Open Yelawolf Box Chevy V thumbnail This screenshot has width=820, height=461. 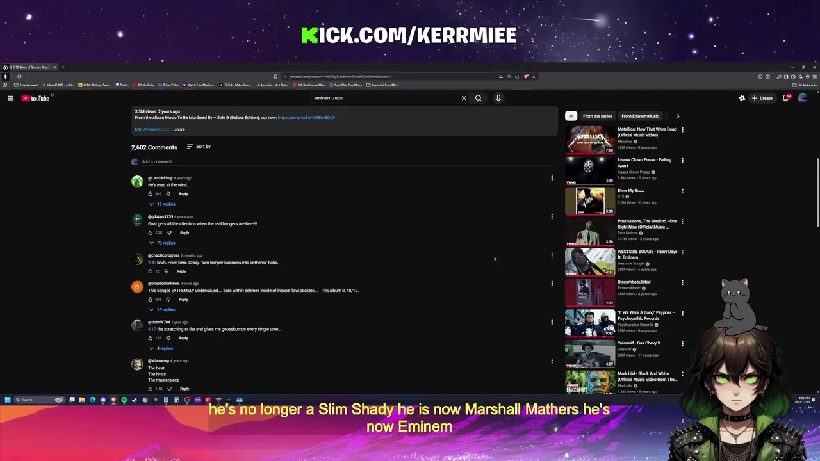coord(590,353)
